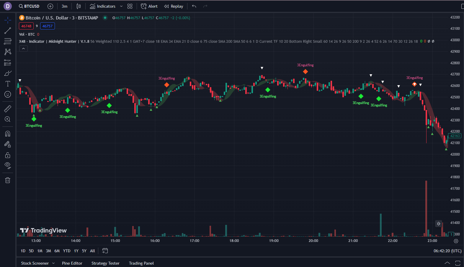Open the Trading Panel tab

pos(141,263)
